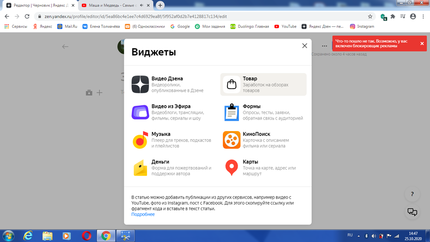Open a new browser tab
Image resolution: width=430 pixels, height=242 pixels.
(160, 5)
